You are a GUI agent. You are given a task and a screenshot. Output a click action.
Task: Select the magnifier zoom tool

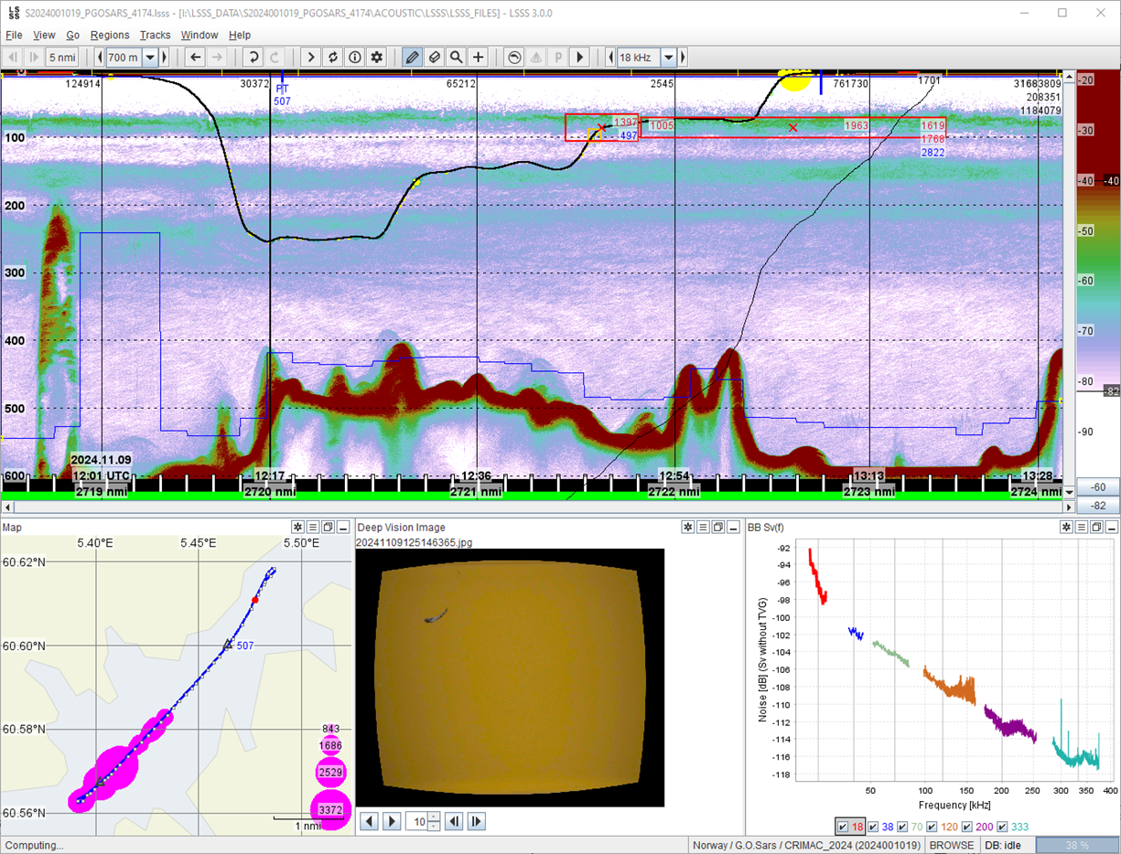coord(457,57)
